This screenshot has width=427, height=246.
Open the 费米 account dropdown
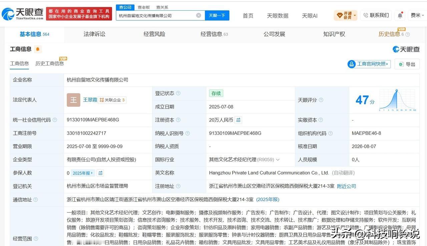pos(417,15)
